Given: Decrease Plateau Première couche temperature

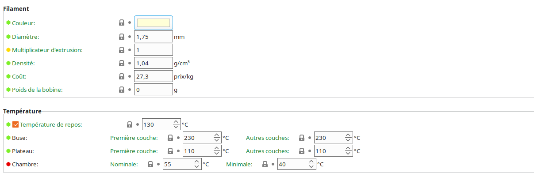Looking at the screenshot, I should pyautogui.click(x=216, y=154).
